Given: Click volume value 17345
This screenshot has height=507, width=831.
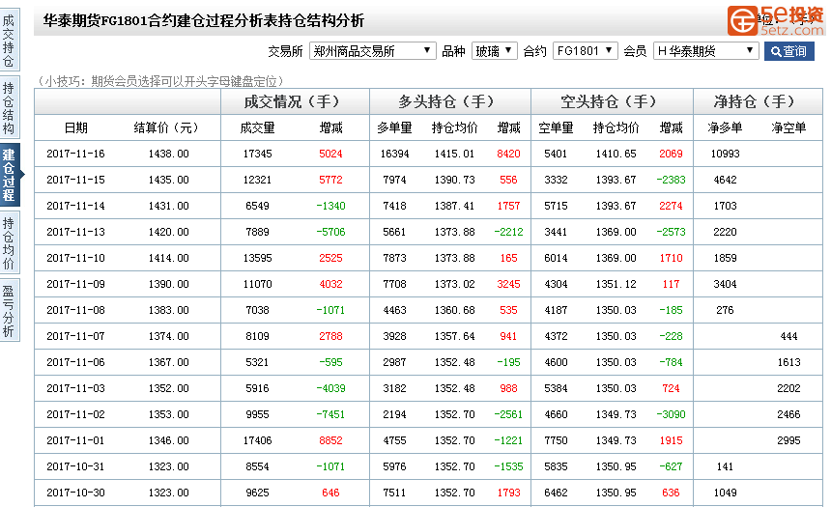Looking at the screenshot, I should [x=258, y=154].
